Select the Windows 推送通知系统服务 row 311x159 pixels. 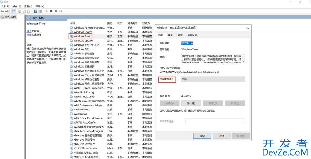(111, 71)
